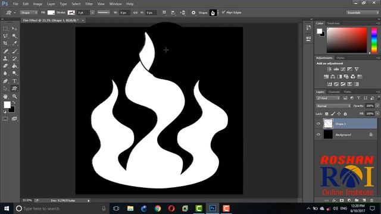The height and width of the screenshot is (214, 381).
Task: Open the Essentials workspace dropdown
Action: coord(363,12)
